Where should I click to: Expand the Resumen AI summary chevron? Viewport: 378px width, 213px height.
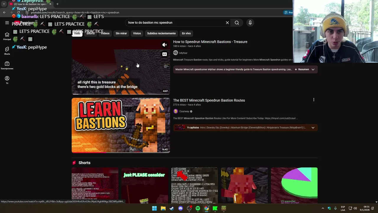(x=313, y=70)
